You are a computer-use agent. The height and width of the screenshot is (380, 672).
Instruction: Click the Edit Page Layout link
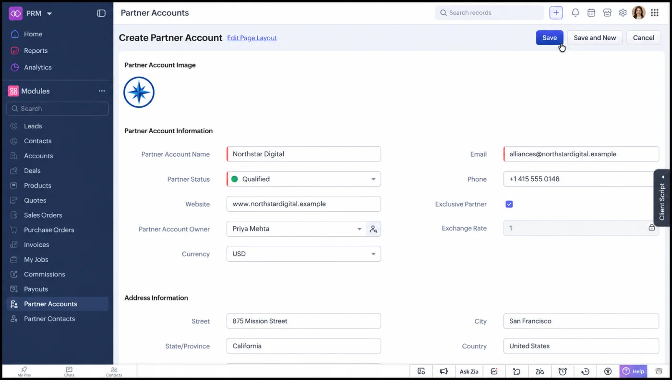click(252, 38)
